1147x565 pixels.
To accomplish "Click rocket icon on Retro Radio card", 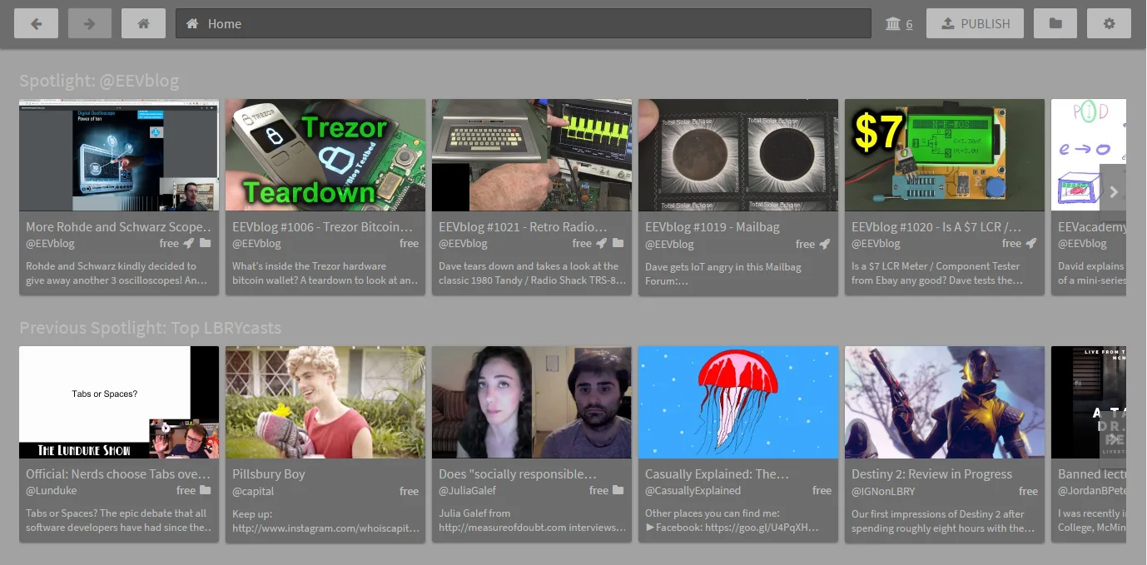I will 601,244.
